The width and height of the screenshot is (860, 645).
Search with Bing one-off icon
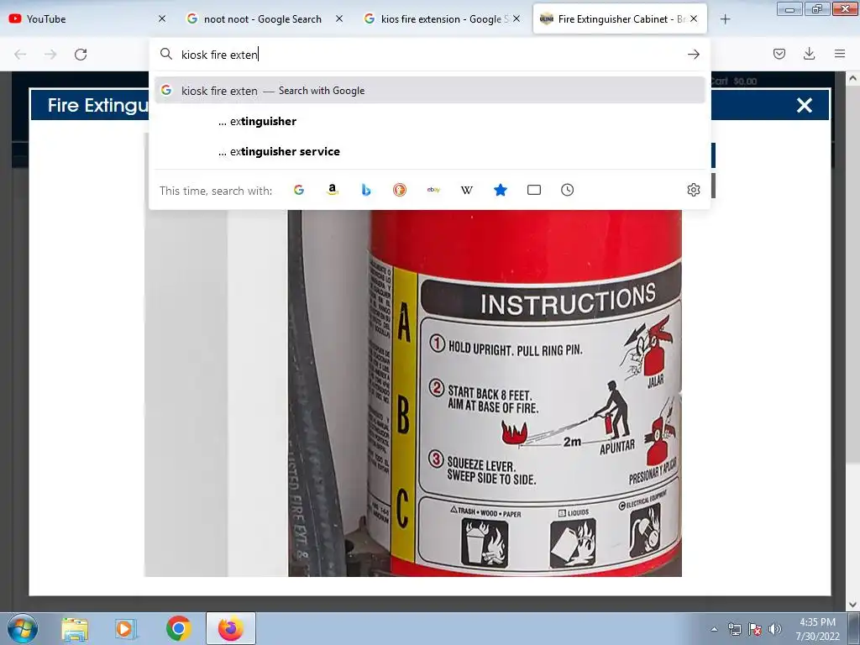[x=366, y=190]
